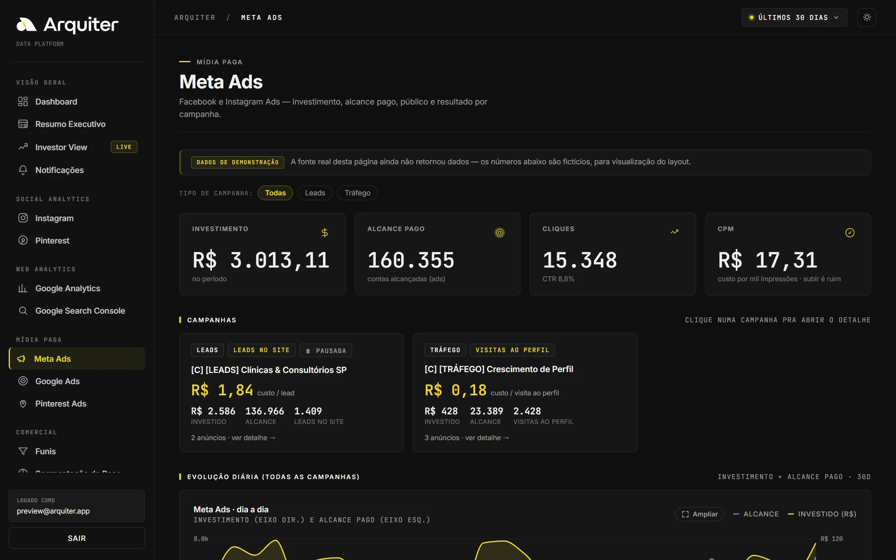896x560 pixels.
Task: Click the Notificações bell icon
Action: (23, 170)
